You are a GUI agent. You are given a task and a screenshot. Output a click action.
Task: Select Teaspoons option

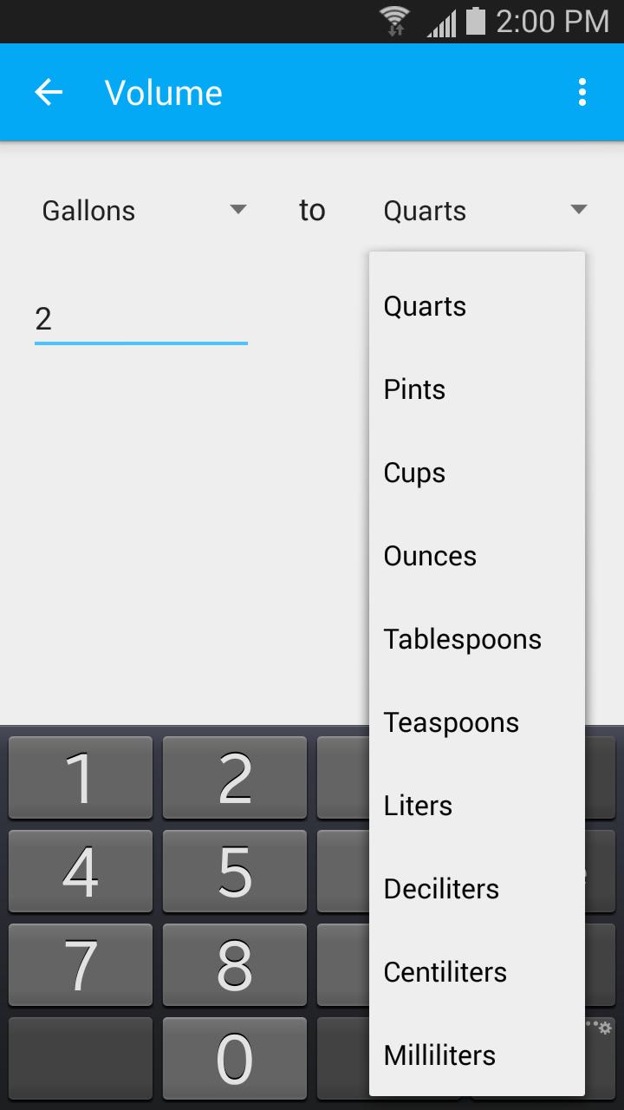(x=477, y=722)
